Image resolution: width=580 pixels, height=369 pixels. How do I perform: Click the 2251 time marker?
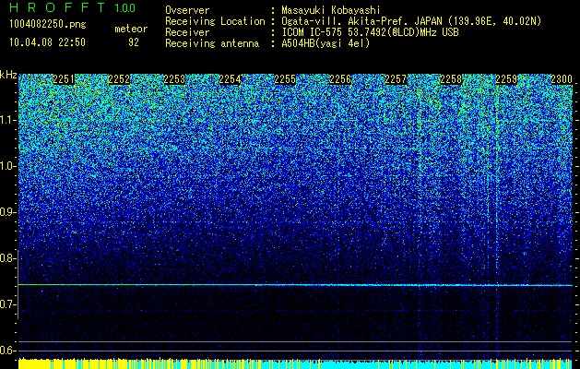[64, 79]
